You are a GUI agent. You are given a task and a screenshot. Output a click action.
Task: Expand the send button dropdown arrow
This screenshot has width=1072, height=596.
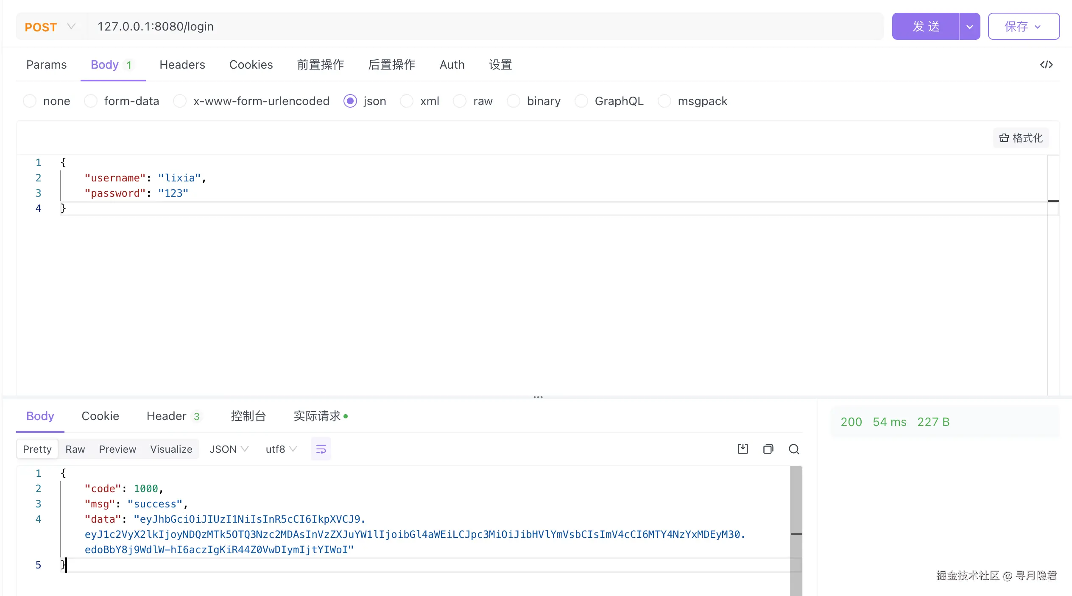click(x=970, y=27)
